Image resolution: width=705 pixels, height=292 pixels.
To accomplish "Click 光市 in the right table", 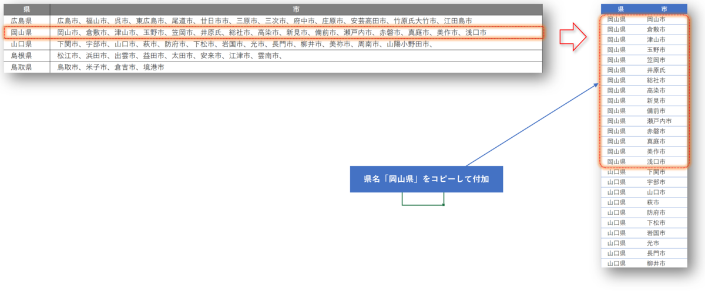I will (x=653, y=243).
